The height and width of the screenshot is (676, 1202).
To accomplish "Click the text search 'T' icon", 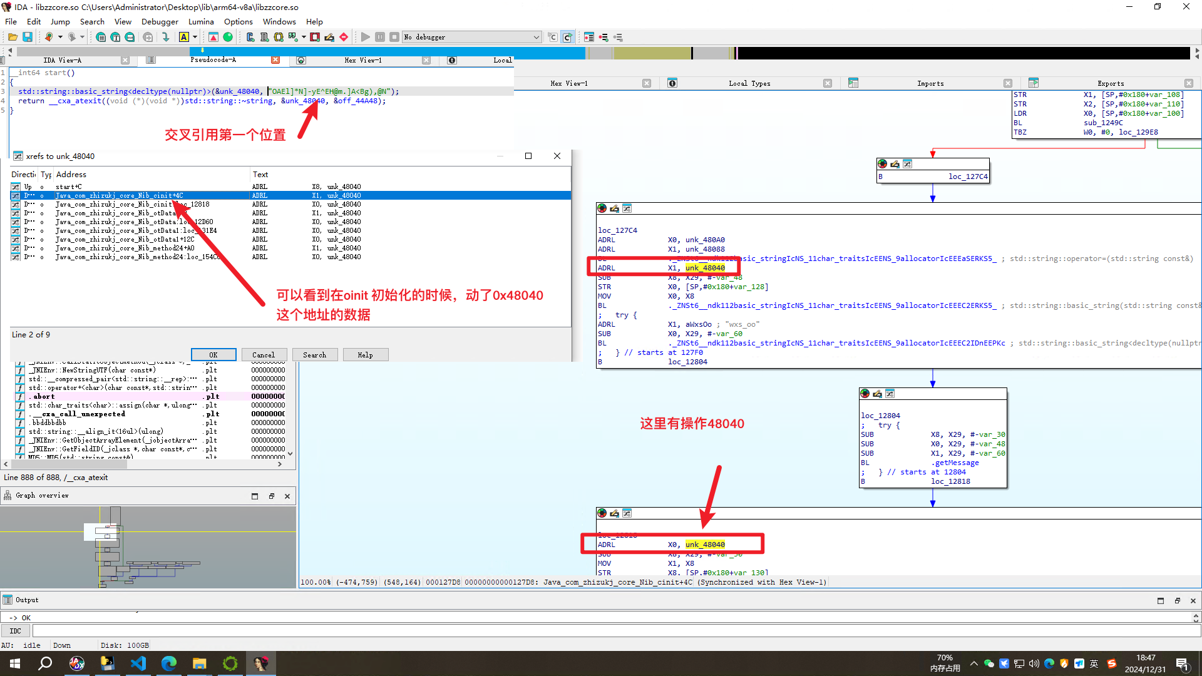I will [x=115, y=37].
